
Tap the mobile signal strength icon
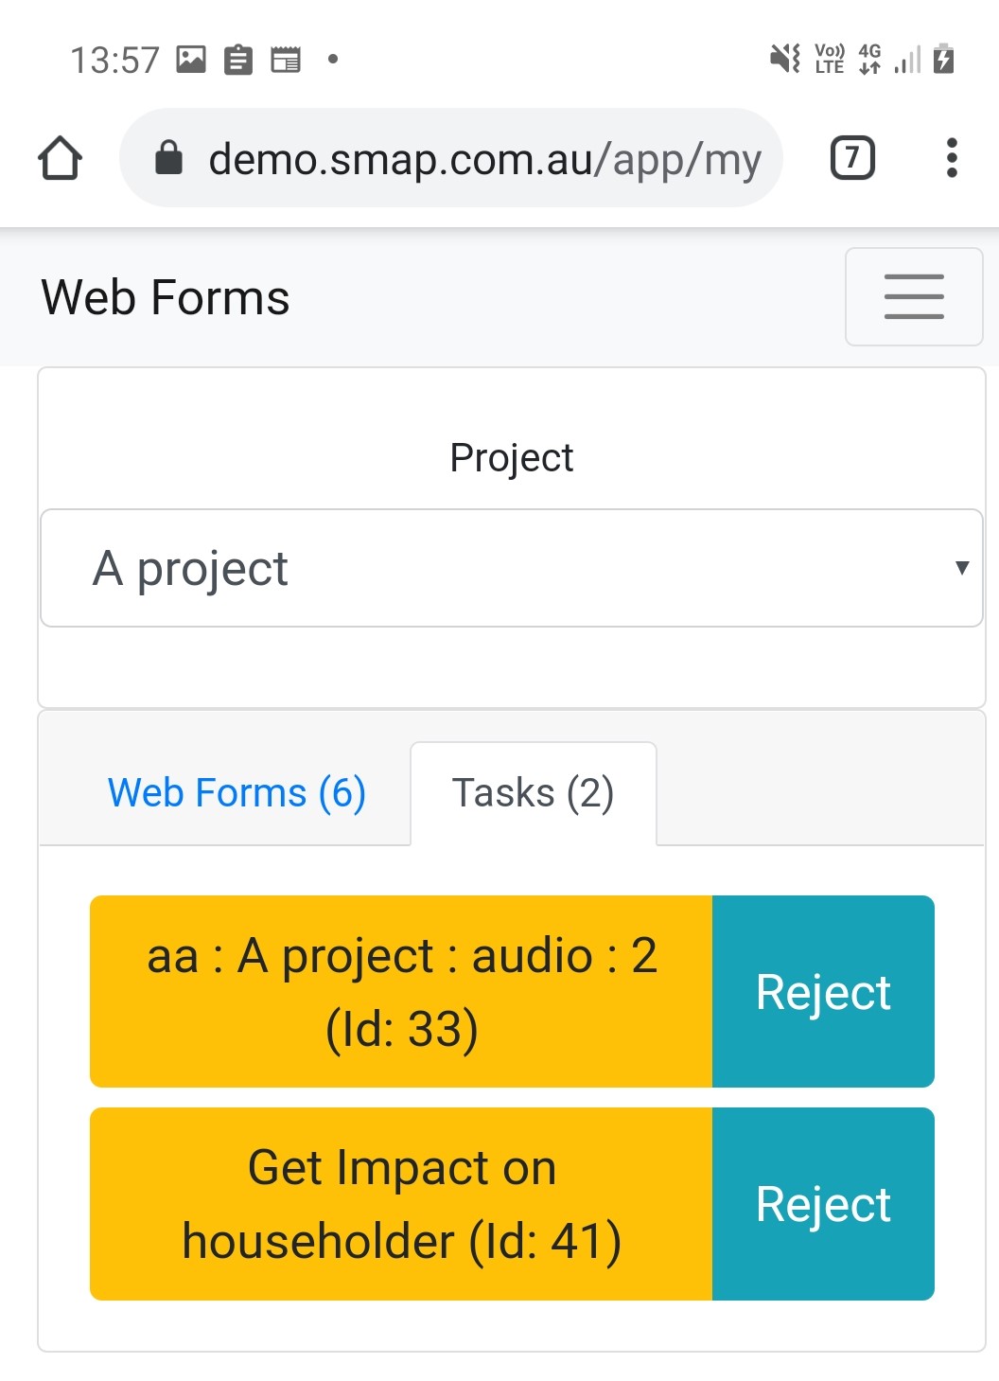click(x=907, y=60)
